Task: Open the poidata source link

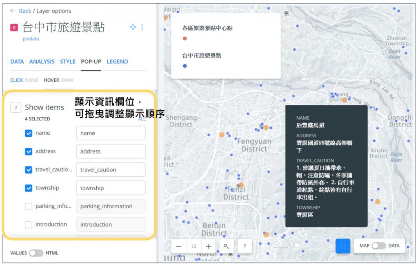Action: [31, 39]
